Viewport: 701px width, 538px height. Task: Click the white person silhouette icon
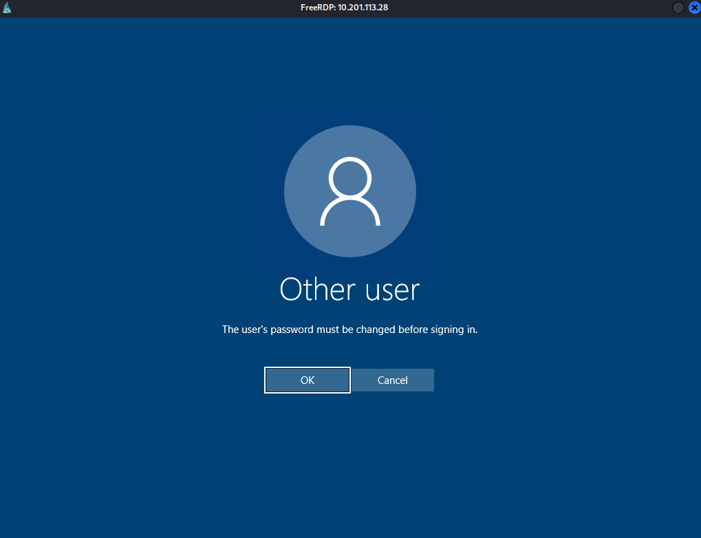click(x=350, y=192)
